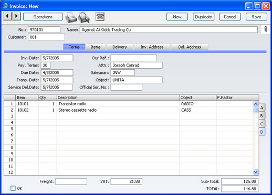The image size is (272, 195).
Task: Select flip D of the item grid
Action: tap(262, 132)
